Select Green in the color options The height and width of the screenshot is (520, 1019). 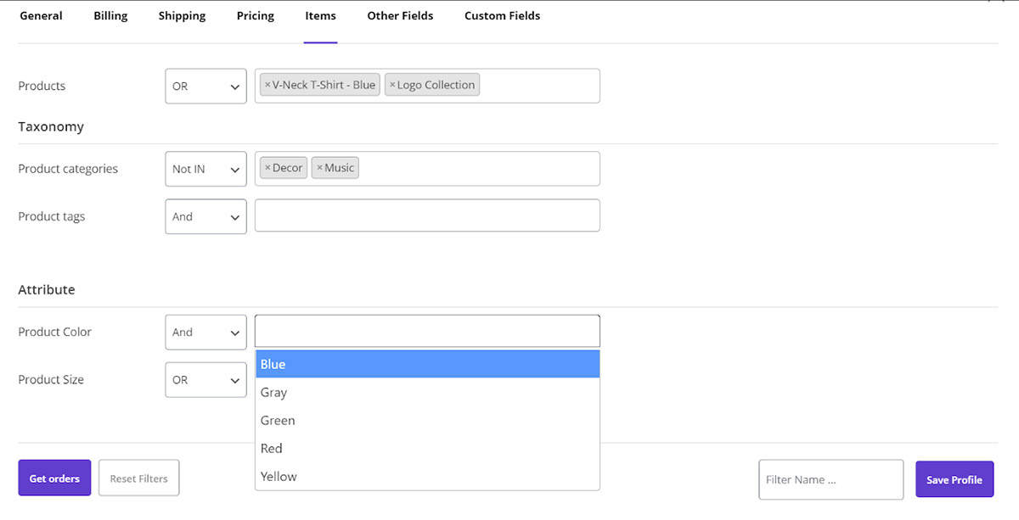click(x=427, y=421)
